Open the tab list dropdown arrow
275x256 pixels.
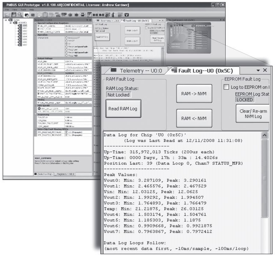[258, 70]
